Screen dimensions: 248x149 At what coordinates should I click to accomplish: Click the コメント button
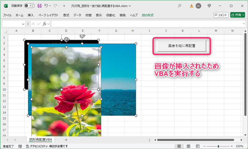click(221, 15)
